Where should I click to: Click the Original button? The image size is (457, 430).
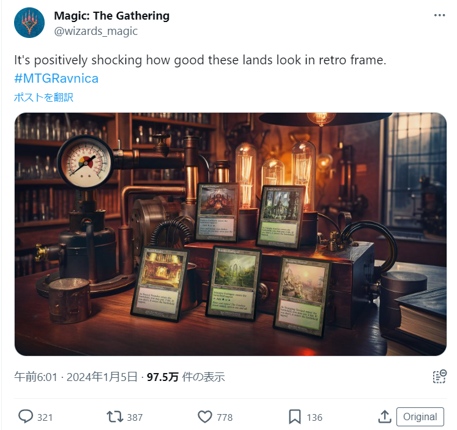(x=420, y=417)
